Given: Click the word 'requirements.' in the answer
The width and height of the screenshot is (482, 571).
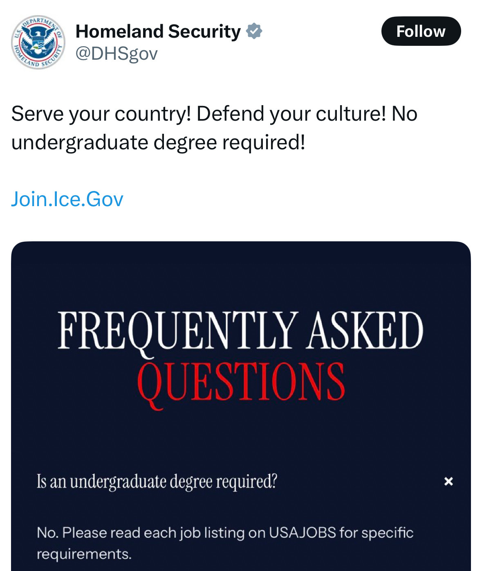Looking at the screenshot, I should pyautogui.click(x=84, y=554).
